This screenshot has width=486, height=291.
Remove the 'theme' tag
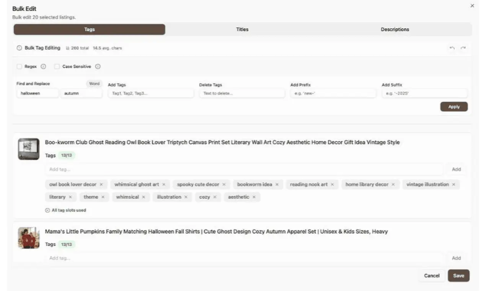[103, 197]
